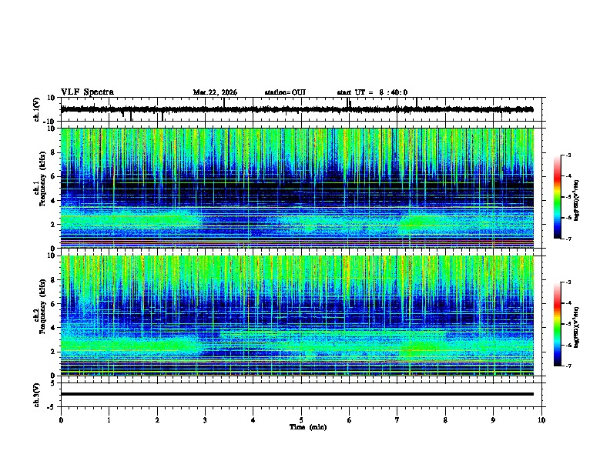Viewport: 610px width, 471px height.
Task: Click the "7" minute tick label
Action: click(397, 420)
